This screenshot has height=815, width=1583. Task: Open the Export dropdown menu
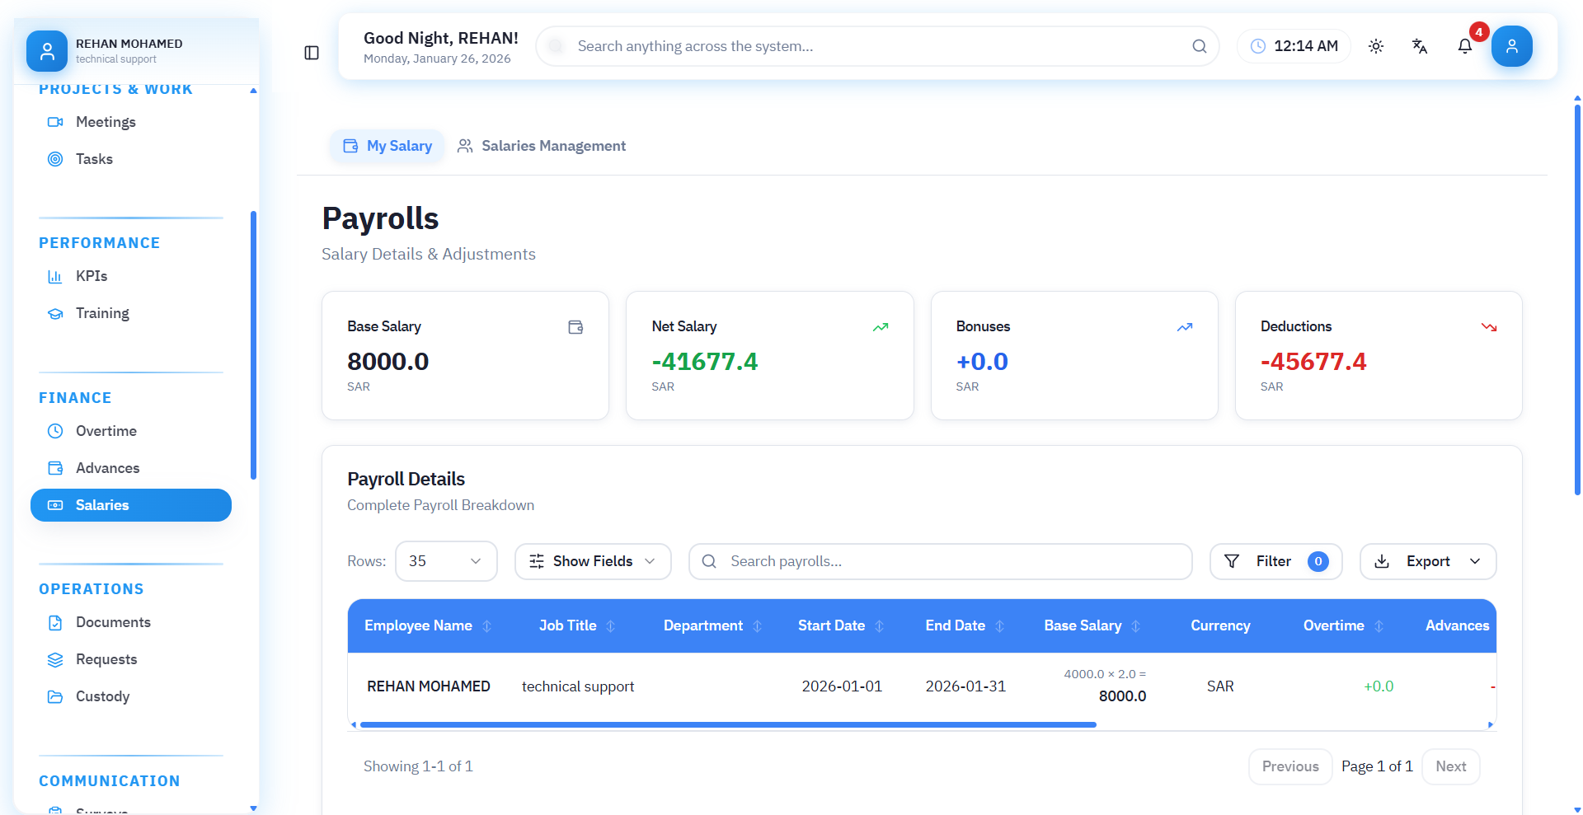tap(1427, 561)
